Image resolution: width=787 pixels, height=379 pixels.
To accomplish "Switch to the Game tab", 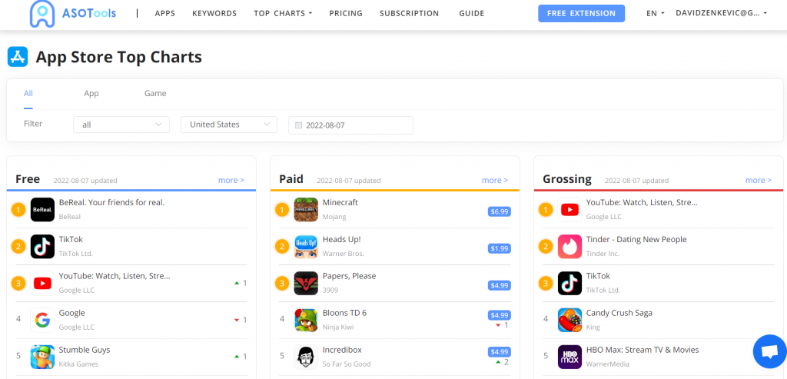I will [x=155, y=94].
